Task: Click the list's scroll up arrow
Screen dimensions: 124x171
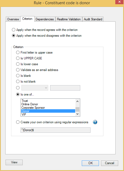Action: pyautogui.click(x=77, y=101)
